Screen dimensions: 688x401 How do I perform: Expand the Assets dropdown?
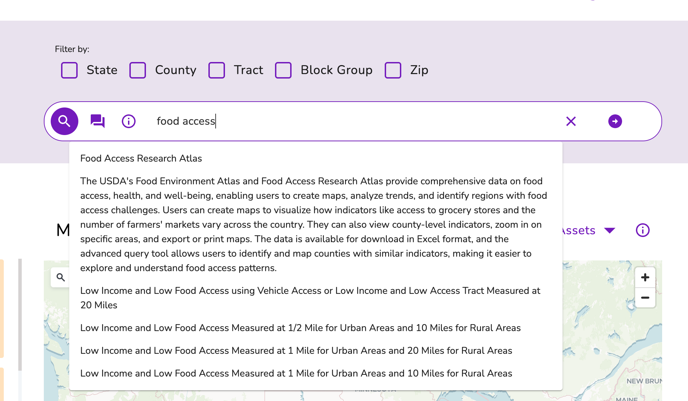(609, 230)
